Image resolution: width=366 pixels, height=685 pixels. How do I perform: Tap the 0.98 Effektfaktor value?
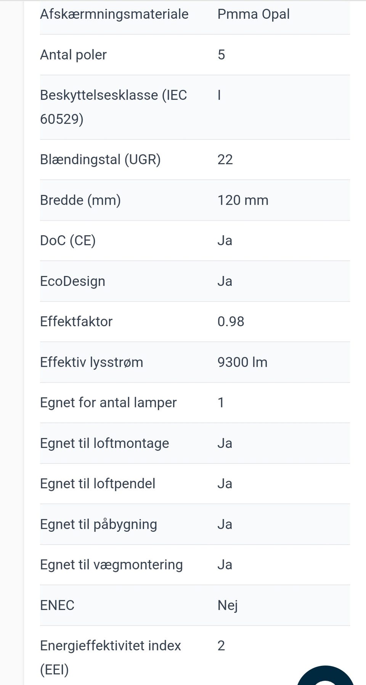[x=230, y=322]
